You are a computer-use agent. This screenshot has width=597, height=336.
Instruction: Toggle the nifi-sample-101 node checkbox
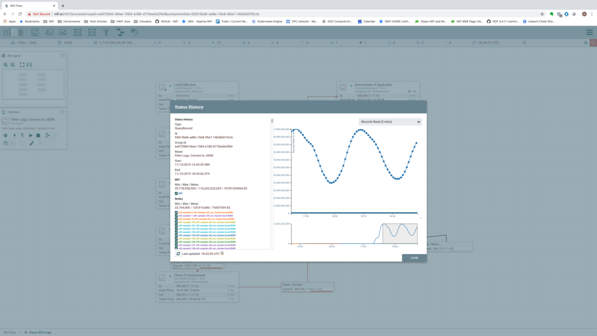coord(176,225)
